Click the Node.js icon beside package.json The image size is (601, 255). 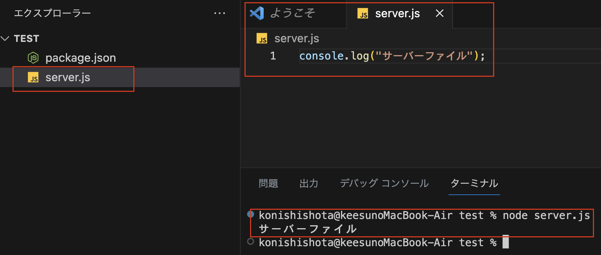(x=33, y=58)
